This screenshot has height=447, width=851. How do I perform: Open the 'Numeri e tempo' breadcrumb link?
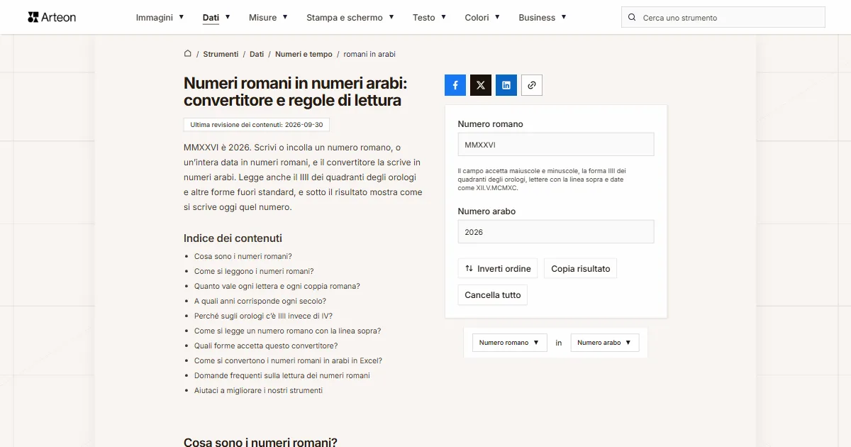pyautogui.click(x=304, y=54)
